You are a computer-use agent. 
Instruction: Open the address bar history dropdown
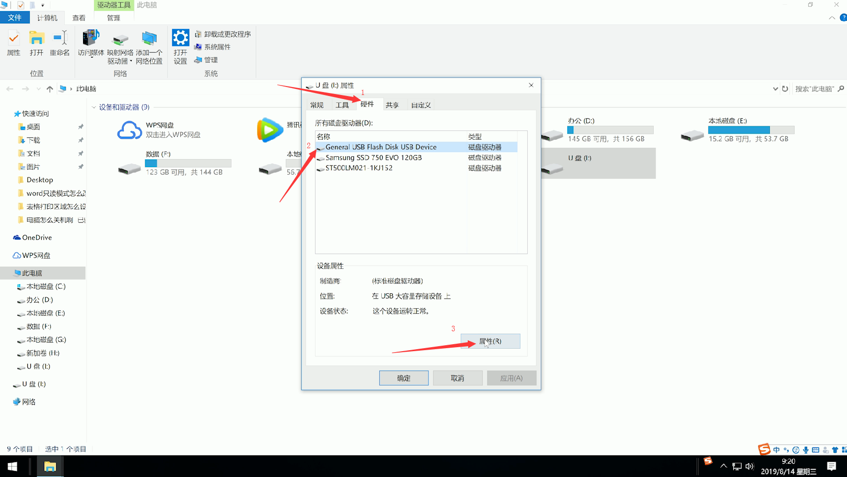coord(775,89)
